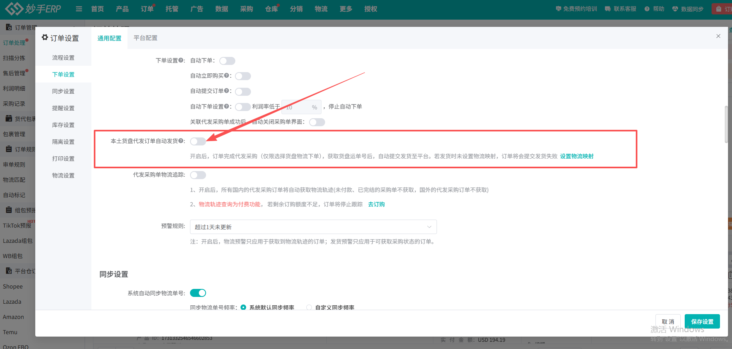Go to 下单设置 in settings list
732x349 pixels.
[x=63, y=75]
